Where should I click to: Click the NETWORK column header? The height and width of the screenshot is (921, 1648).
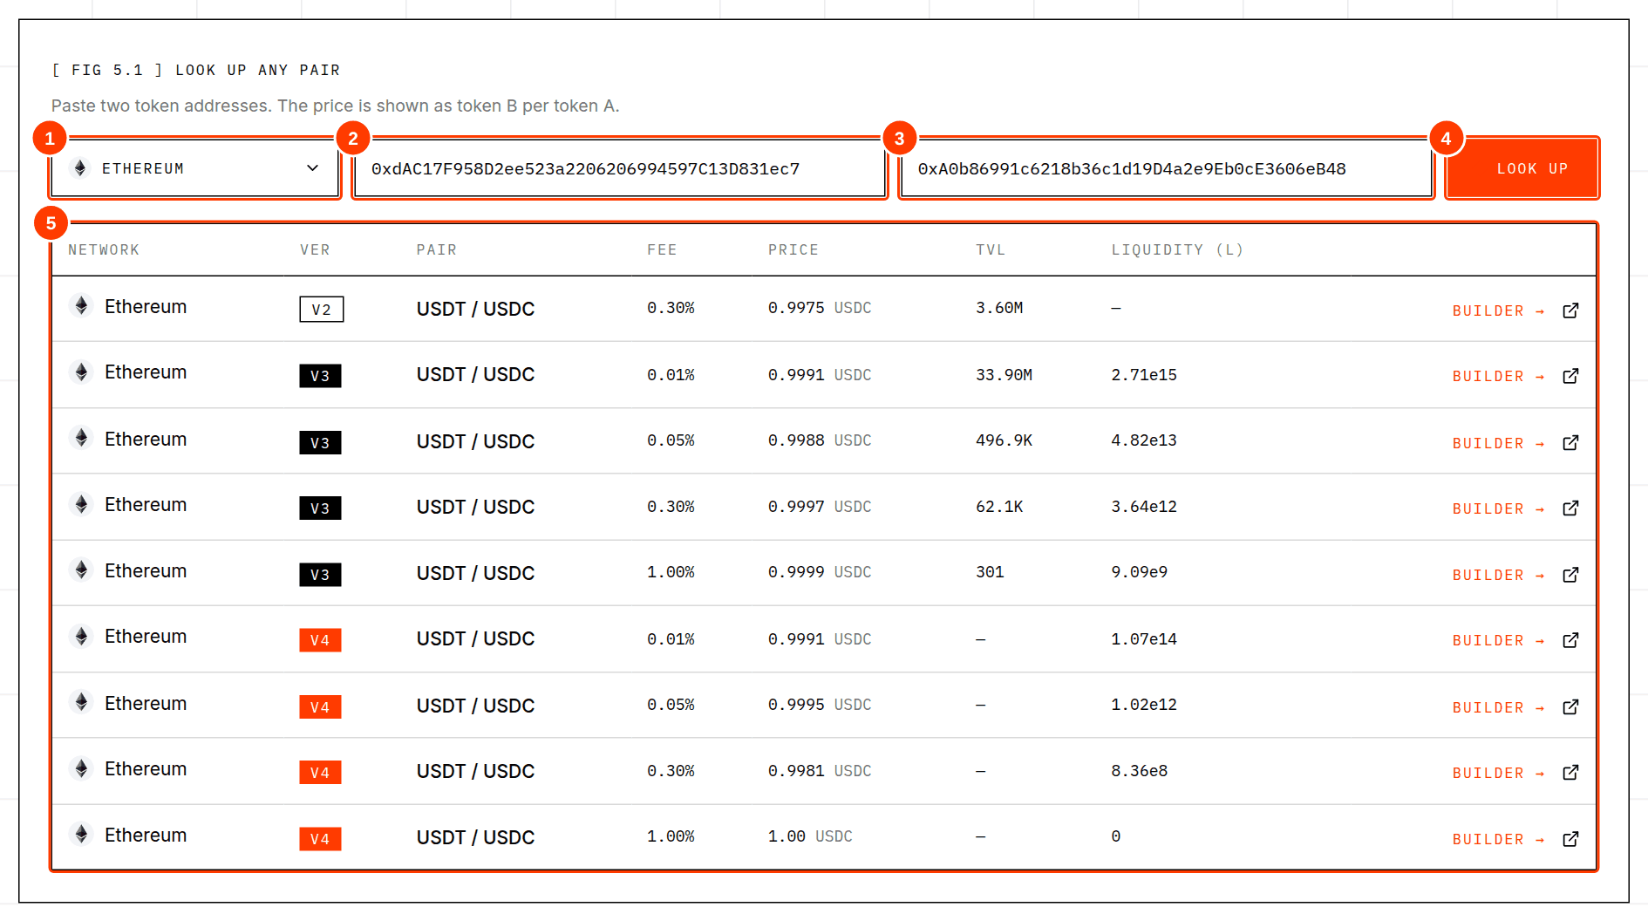104,249
